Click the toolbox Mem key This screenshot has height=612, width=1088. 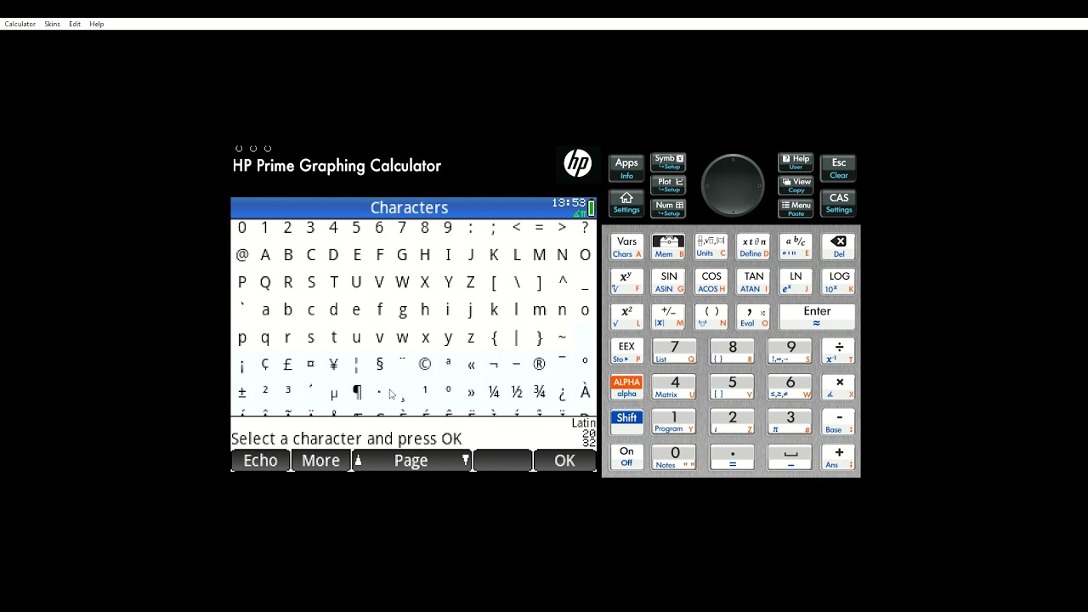668,246
